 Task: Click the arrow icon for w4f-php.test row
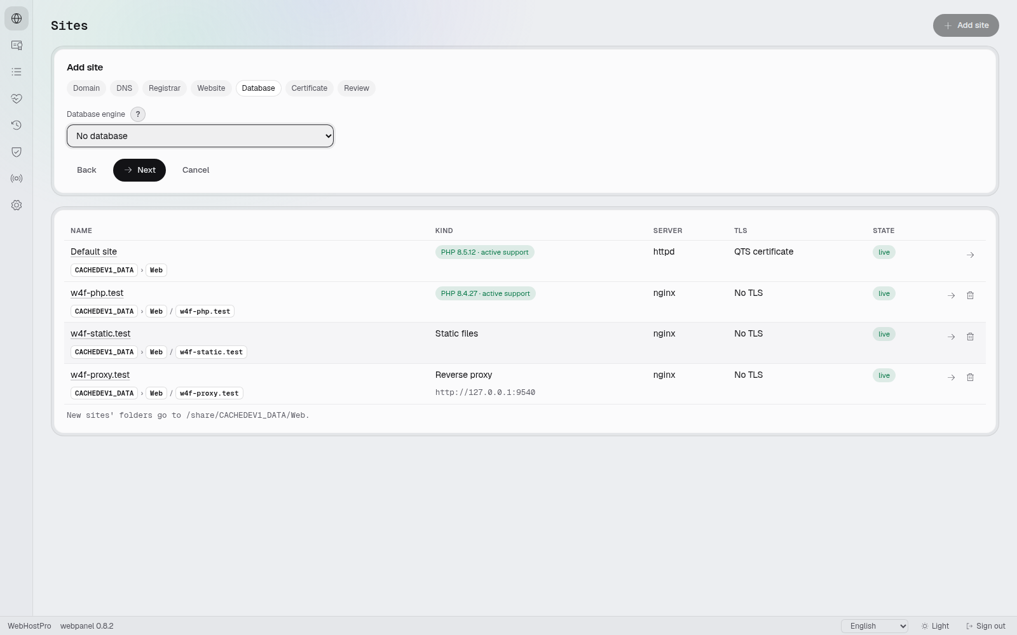951,295
